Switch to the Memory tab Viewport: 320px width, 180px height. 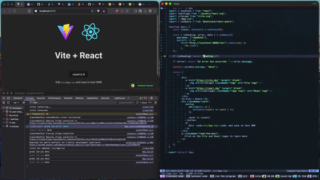[x=79, y=98]
